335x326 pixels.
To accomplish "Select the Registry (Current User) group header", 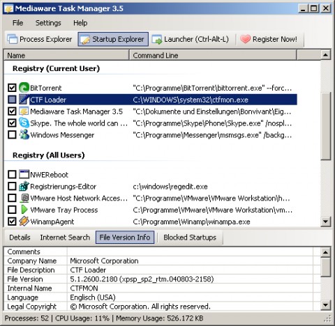I will [56, 69].
